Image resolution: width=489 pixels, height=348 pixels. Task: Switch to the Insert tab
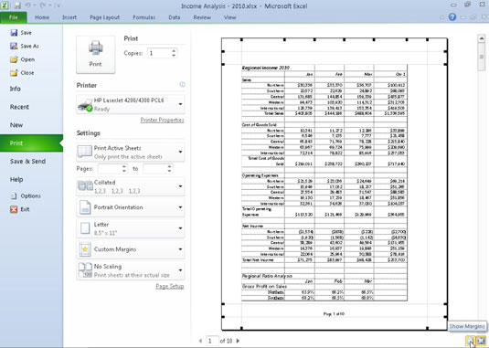click(69, 17)
